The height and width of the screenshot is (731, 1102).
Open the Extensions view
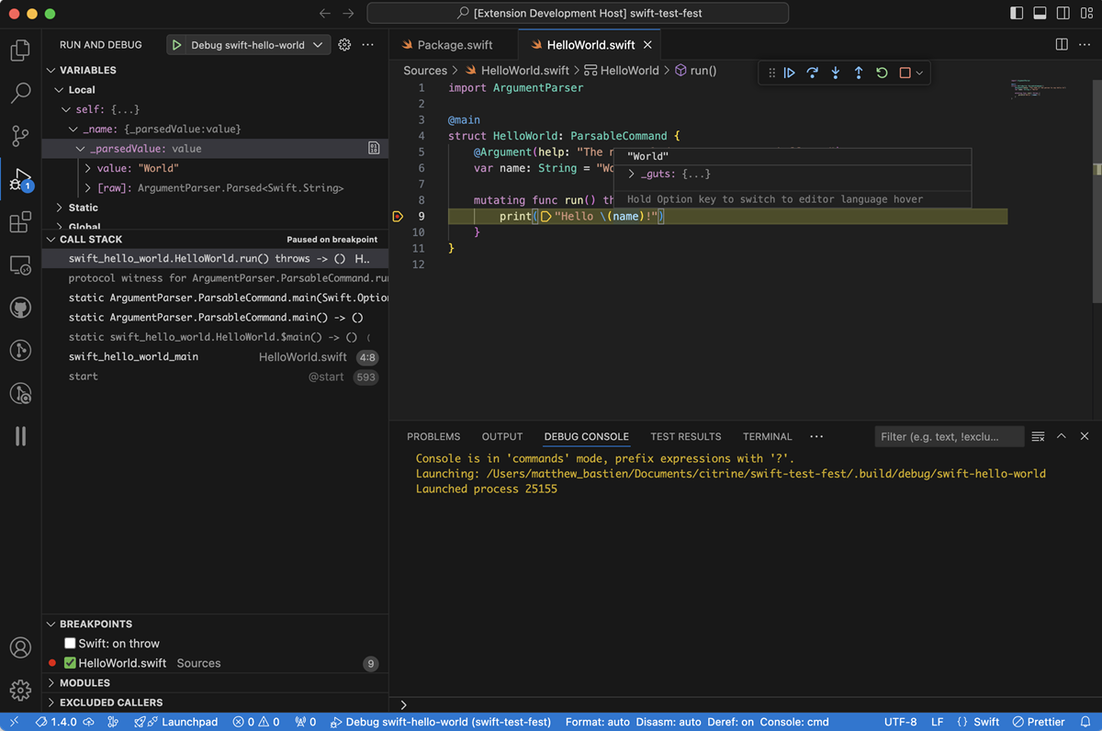click(20, 221)
